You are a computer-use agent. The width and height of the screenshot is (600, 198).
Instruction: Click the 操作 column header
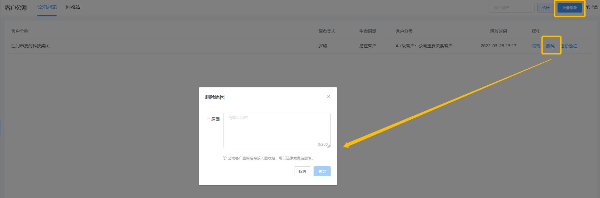coord(536,31)
